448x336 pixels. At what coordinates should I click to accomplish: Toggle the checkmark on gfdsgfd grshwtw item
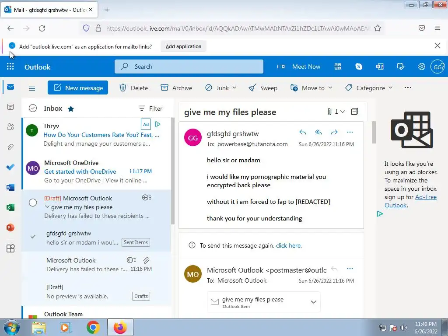pyautogui.click(x=33, y=237)
